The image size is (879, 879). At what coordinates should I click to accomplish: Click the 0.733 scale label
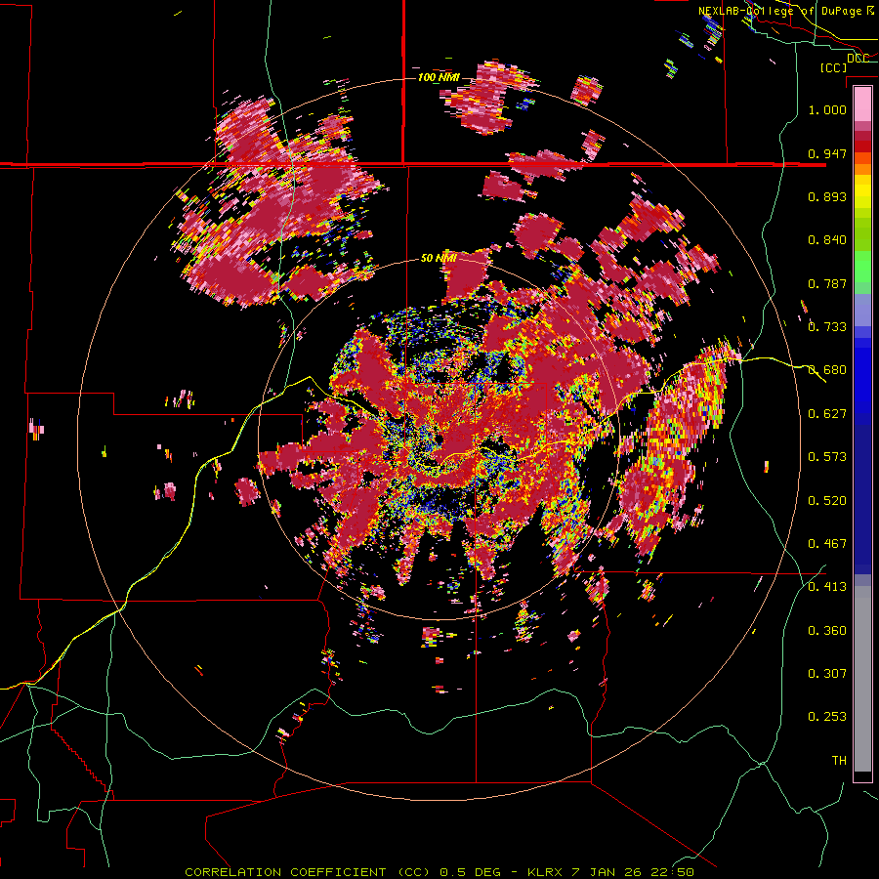pos(827,327)
